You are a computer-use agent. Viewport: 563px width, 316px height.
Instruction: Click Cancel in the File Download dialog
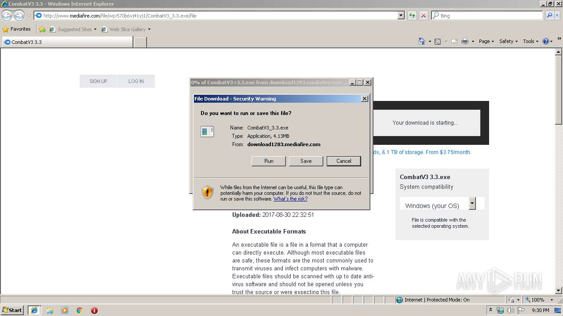tap(344, 161)
